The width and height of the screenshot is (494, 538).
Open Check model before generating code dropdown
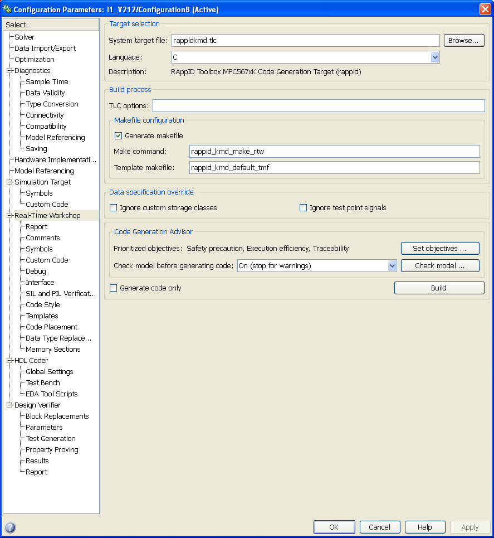click(392, 265)
